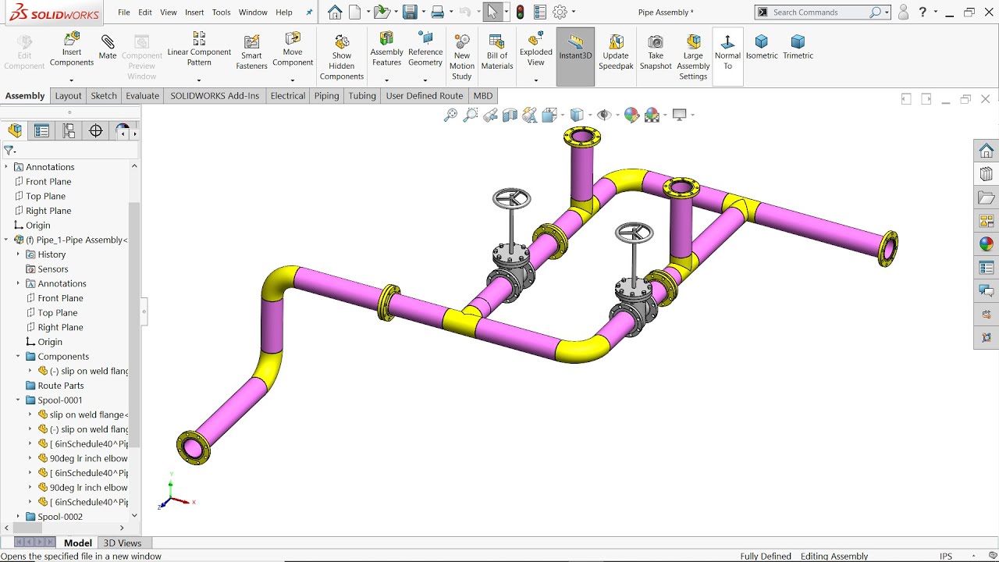999x562 pixels.
Task: Switch to Trimetric view
Action: coord(798,47)
